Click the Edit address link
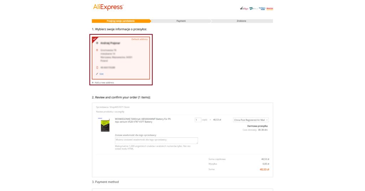The width and height of the screenshot is (365, 191). pyautogui.click(x=102, y=74)
